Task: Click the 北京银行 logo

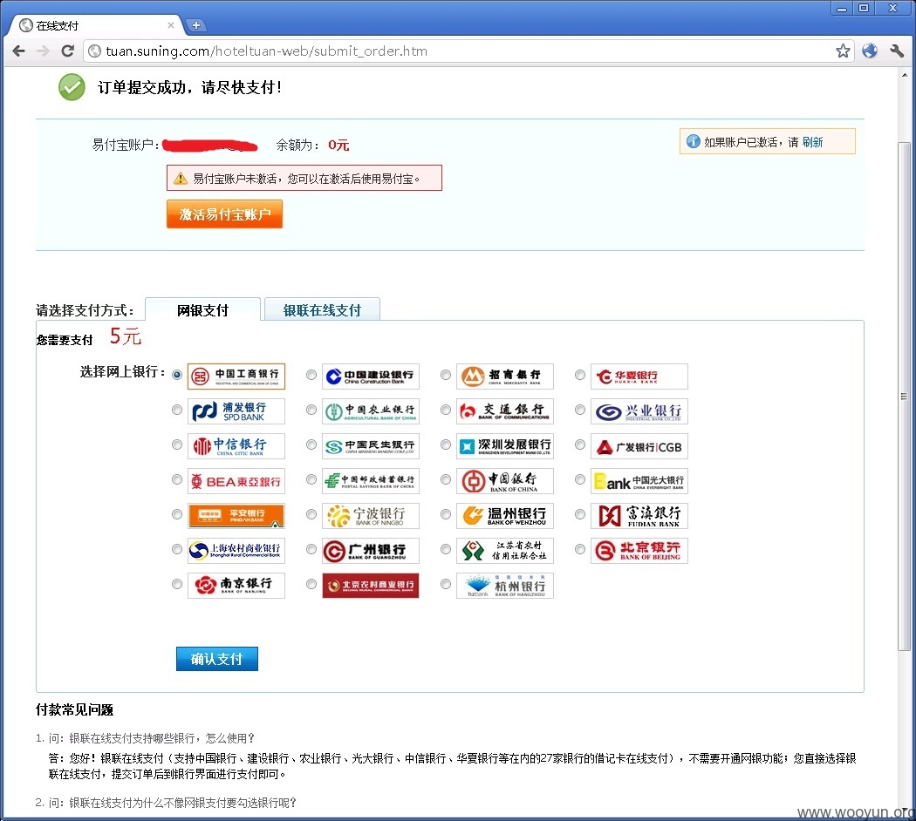Action: coord(639,551)
